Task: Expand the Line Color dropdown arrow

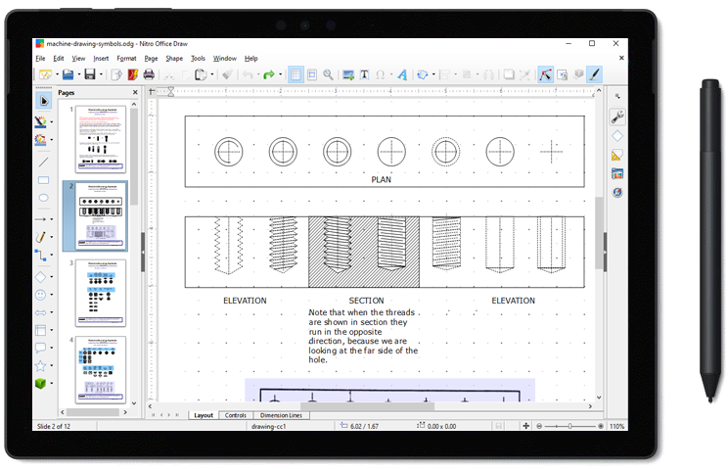Action: coord(52,122)
